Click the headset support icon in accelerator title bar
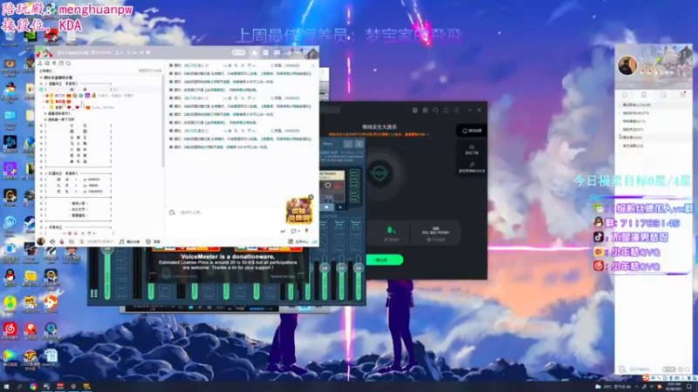 coord(435,110)
